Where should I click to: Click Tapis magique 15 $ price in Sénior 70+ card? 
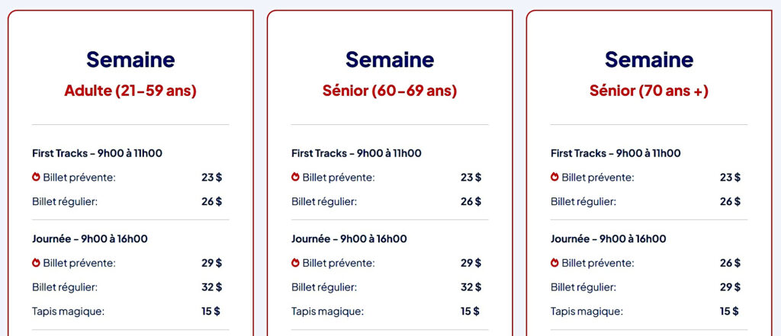[x=730, y=311]
